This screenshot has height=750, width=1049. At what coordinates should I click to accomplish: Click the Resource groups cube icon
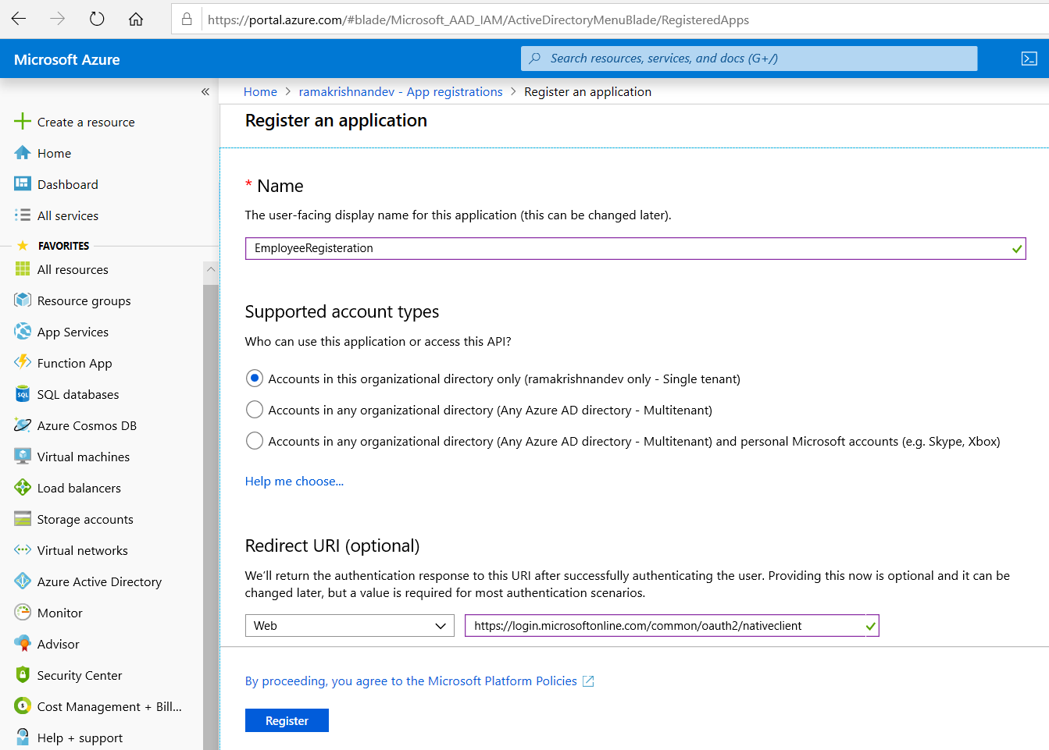pyautogui.click(x=23, y=300)
